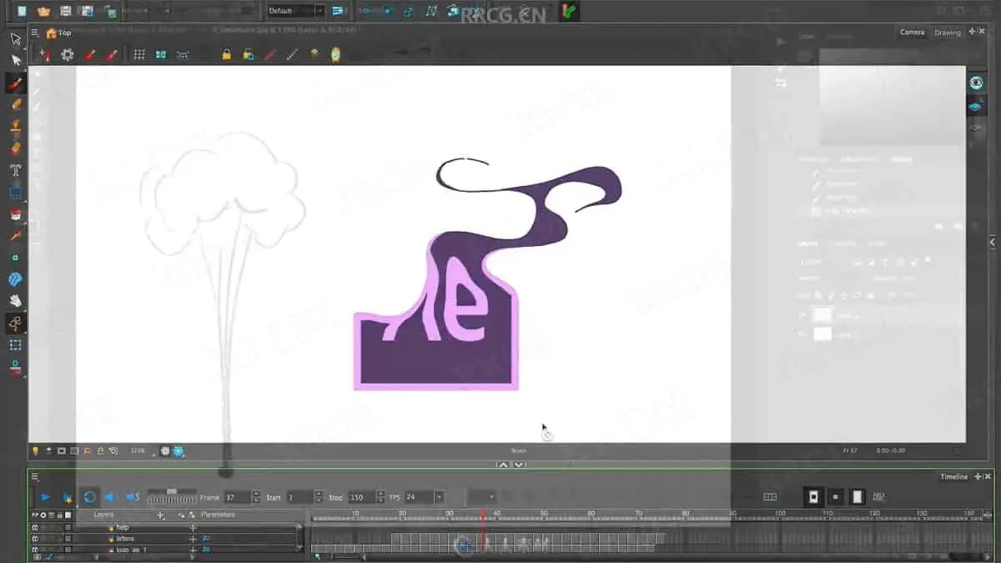Viewport: 1001px width, 563px height.
Task: Switch to the Drawing tab
Action: tap(947, 33)
